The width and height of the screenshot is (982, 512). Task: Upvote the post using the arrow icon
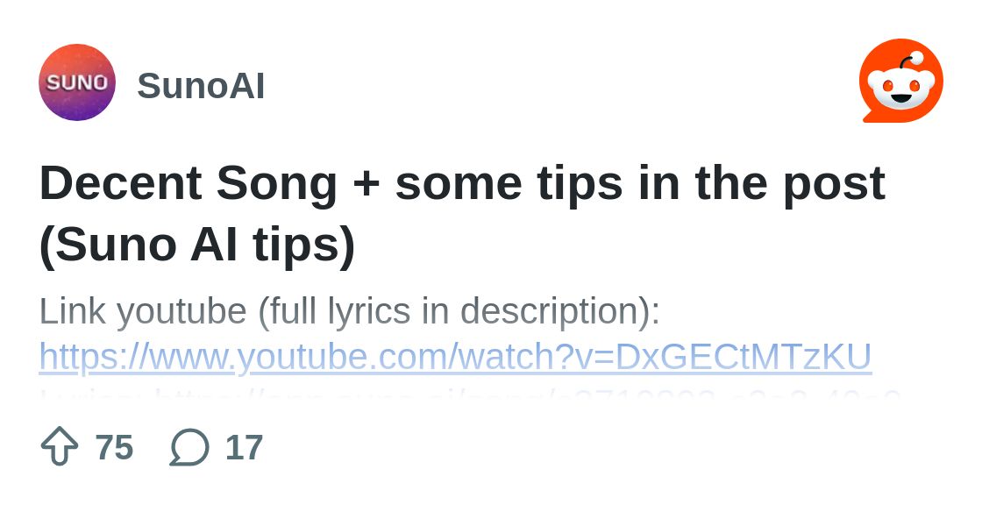coord(60,446)
